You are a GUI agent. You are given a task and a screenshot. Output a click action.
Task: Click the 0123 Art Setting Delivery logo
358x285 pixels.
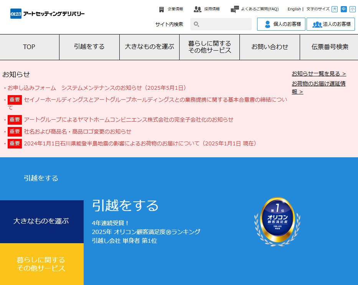[48, 14]
